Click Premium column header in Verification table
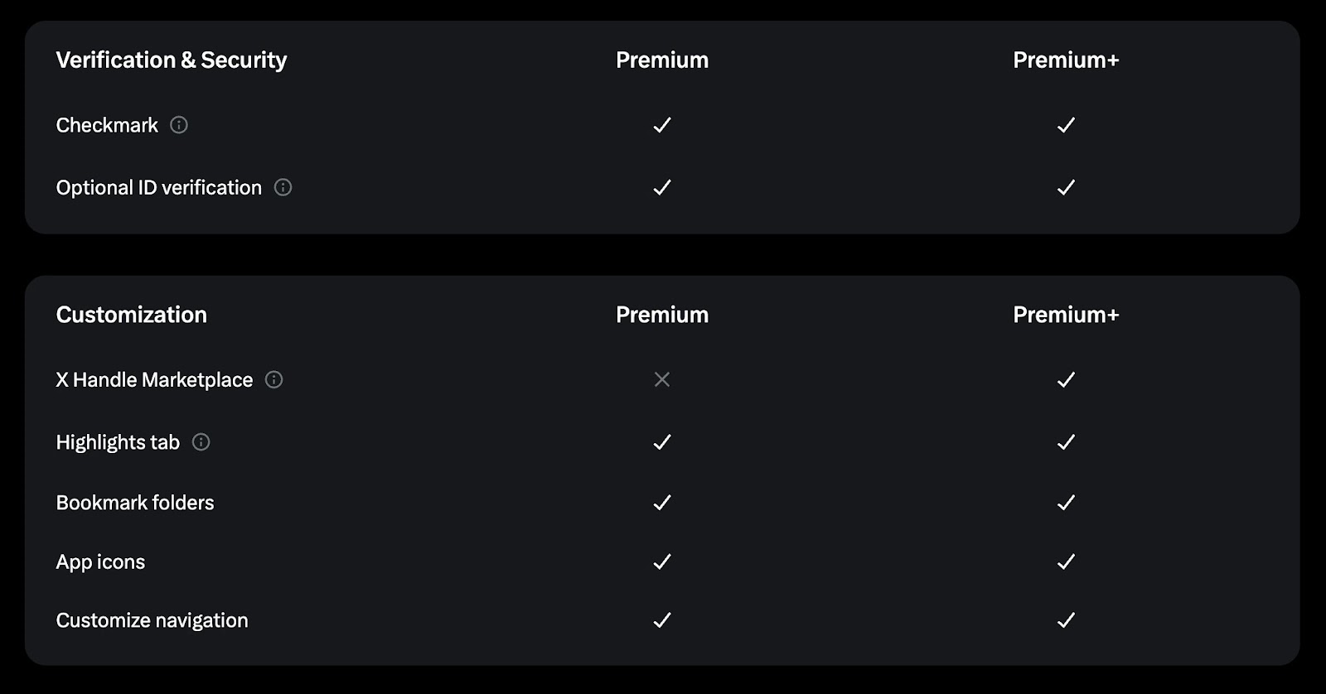This screenshot has width=1326, height=694. pos(662,60)
